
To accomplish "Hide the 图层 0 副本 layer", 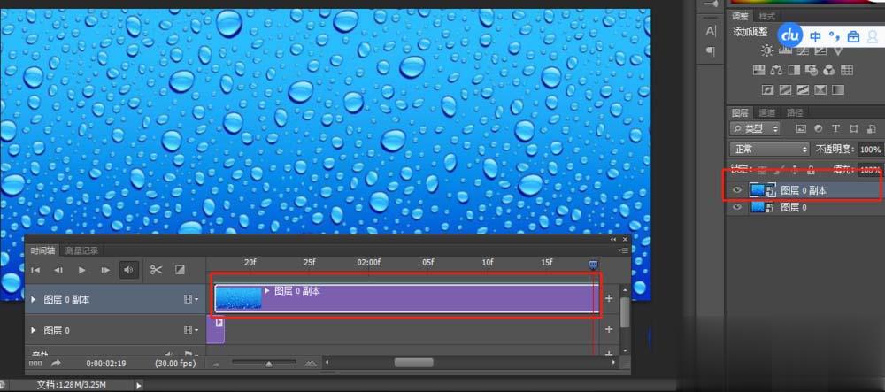I will tap(736, 190).
